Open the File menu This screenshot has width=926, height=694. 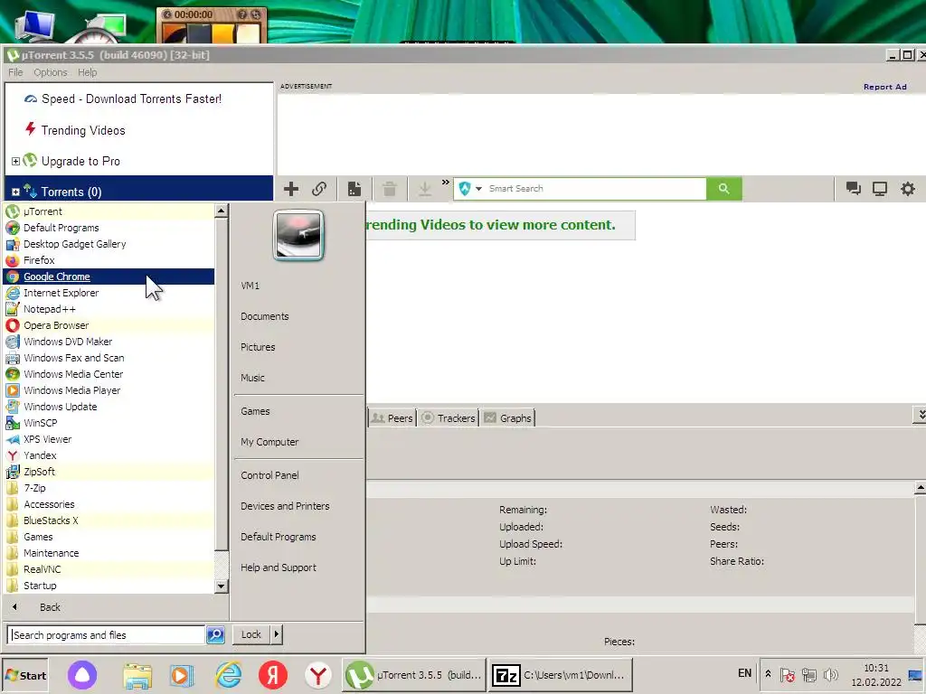pos(15,72)
